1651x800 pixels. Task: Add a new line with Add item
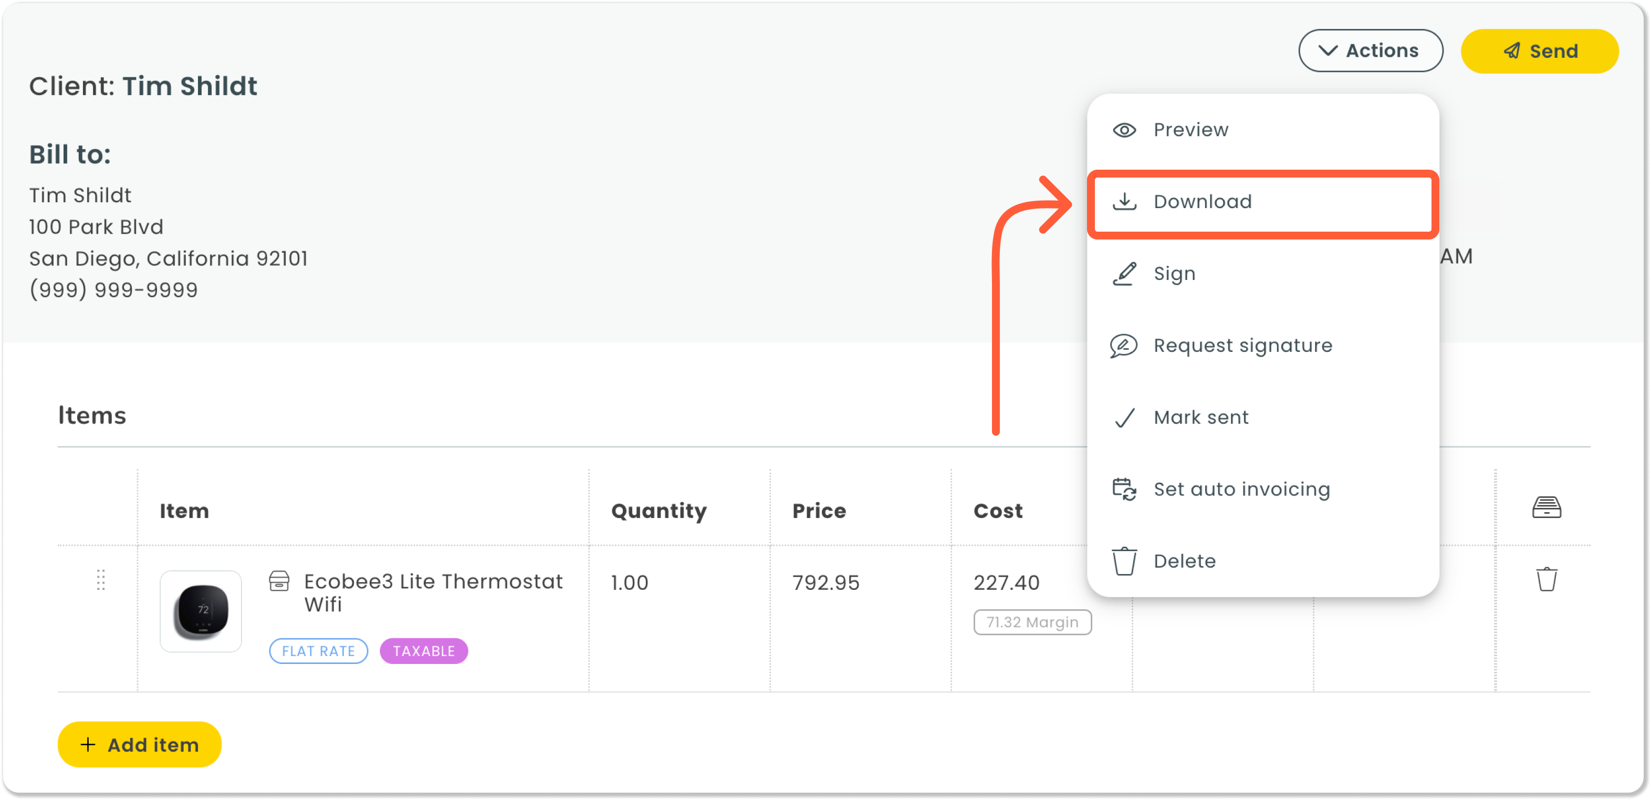(x=140, y=744)
